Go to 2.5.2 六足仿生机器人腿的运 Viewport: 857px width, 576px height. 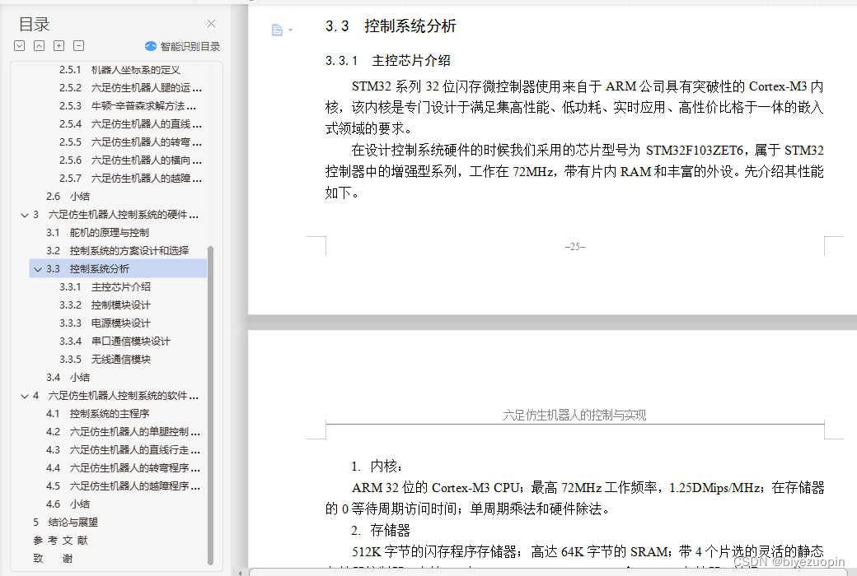[131, 88]
